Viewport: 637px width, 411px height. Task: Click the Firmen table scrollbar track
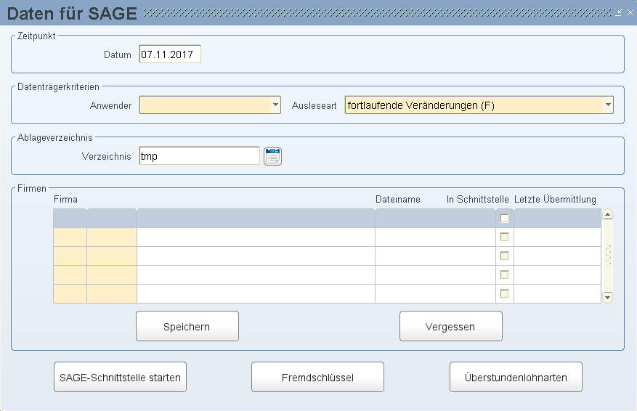click(x=608, y=256)
